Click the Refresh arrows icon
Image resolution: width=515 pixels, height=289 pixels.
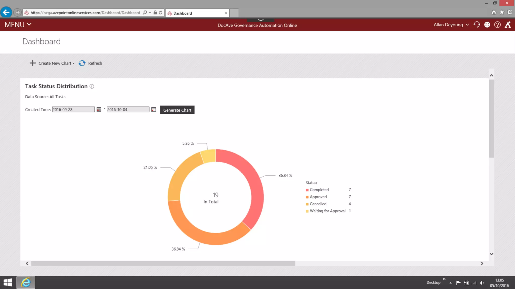(x=82, y=63)
